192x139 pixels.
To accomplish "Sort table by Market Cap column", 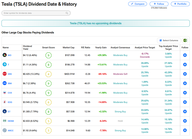I will point(68,47).
